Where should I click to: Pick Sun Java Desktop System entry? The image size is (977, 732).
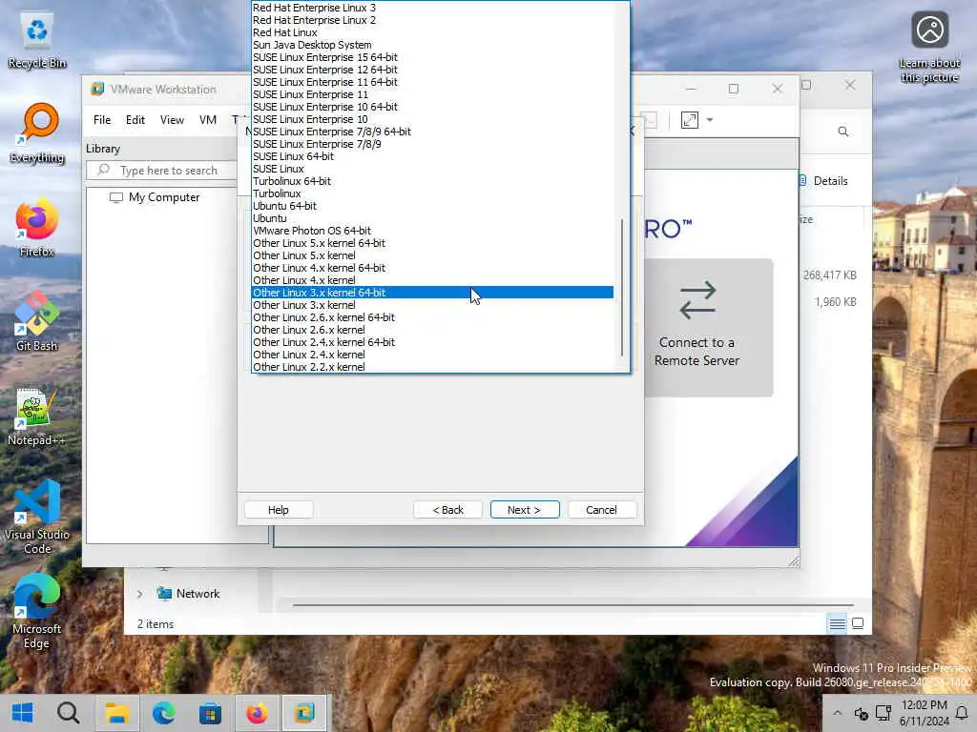[432, 45]
